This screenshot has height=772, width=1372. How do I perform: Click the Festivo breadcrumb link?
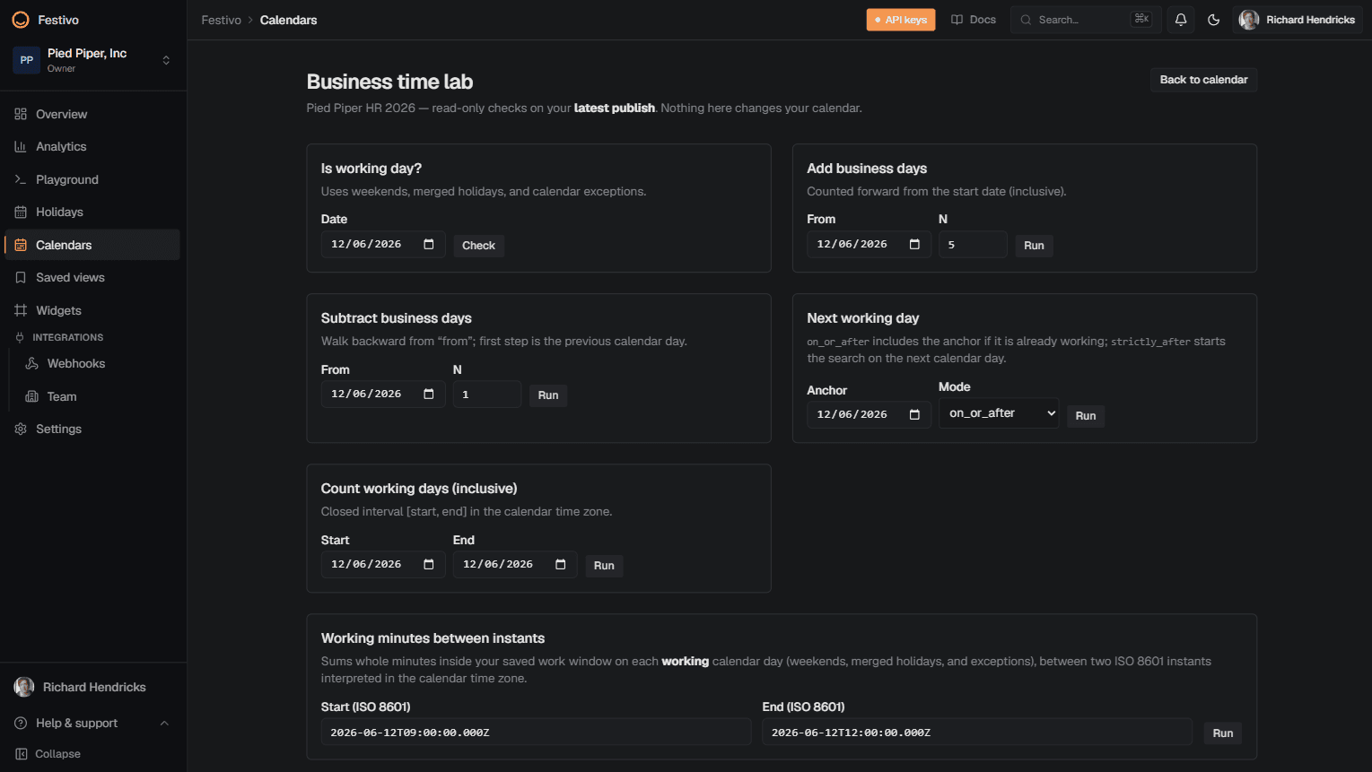222,20
